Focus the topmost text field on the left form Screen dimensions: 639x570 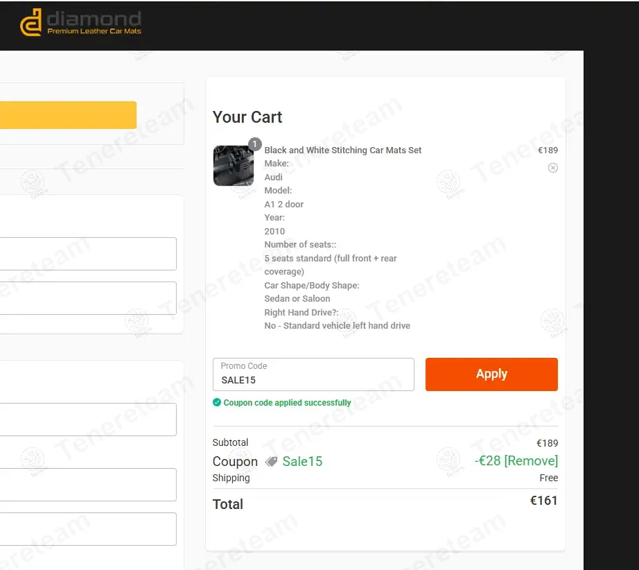(88, 254)
